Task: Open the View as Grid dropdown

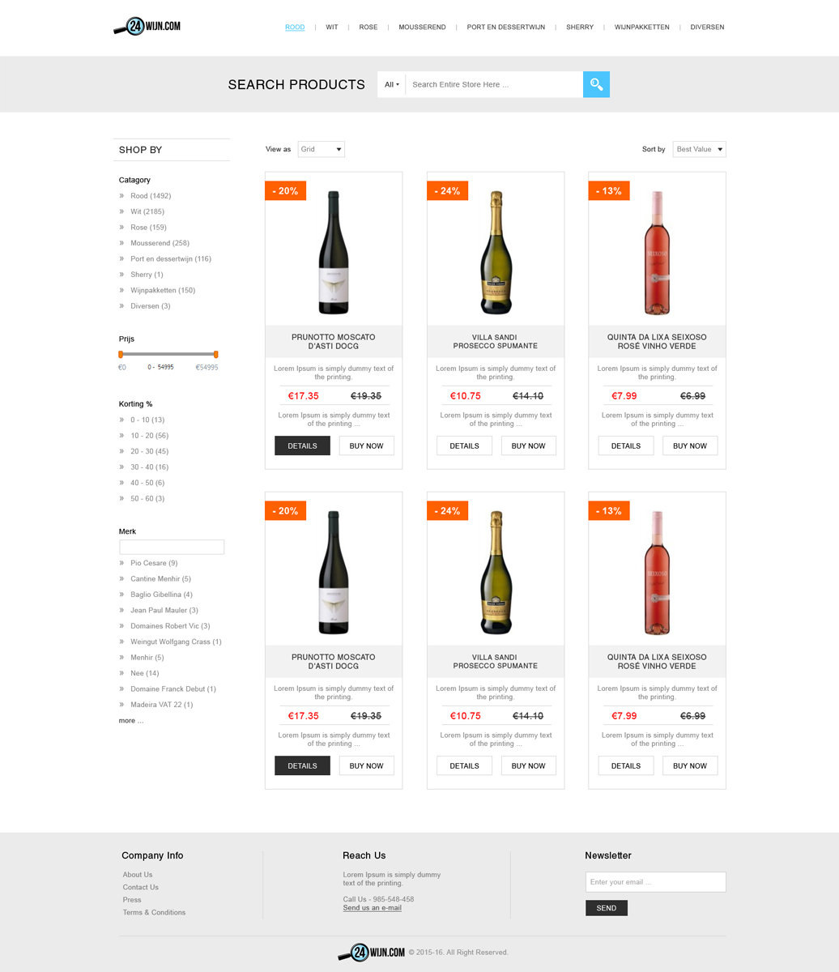Action: click(x=322, y=149)
